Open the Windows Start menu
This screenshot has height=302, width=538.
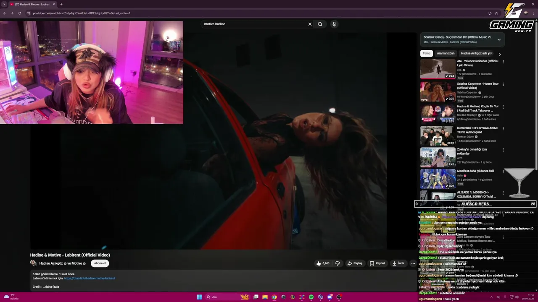click(x=199, y=297)
